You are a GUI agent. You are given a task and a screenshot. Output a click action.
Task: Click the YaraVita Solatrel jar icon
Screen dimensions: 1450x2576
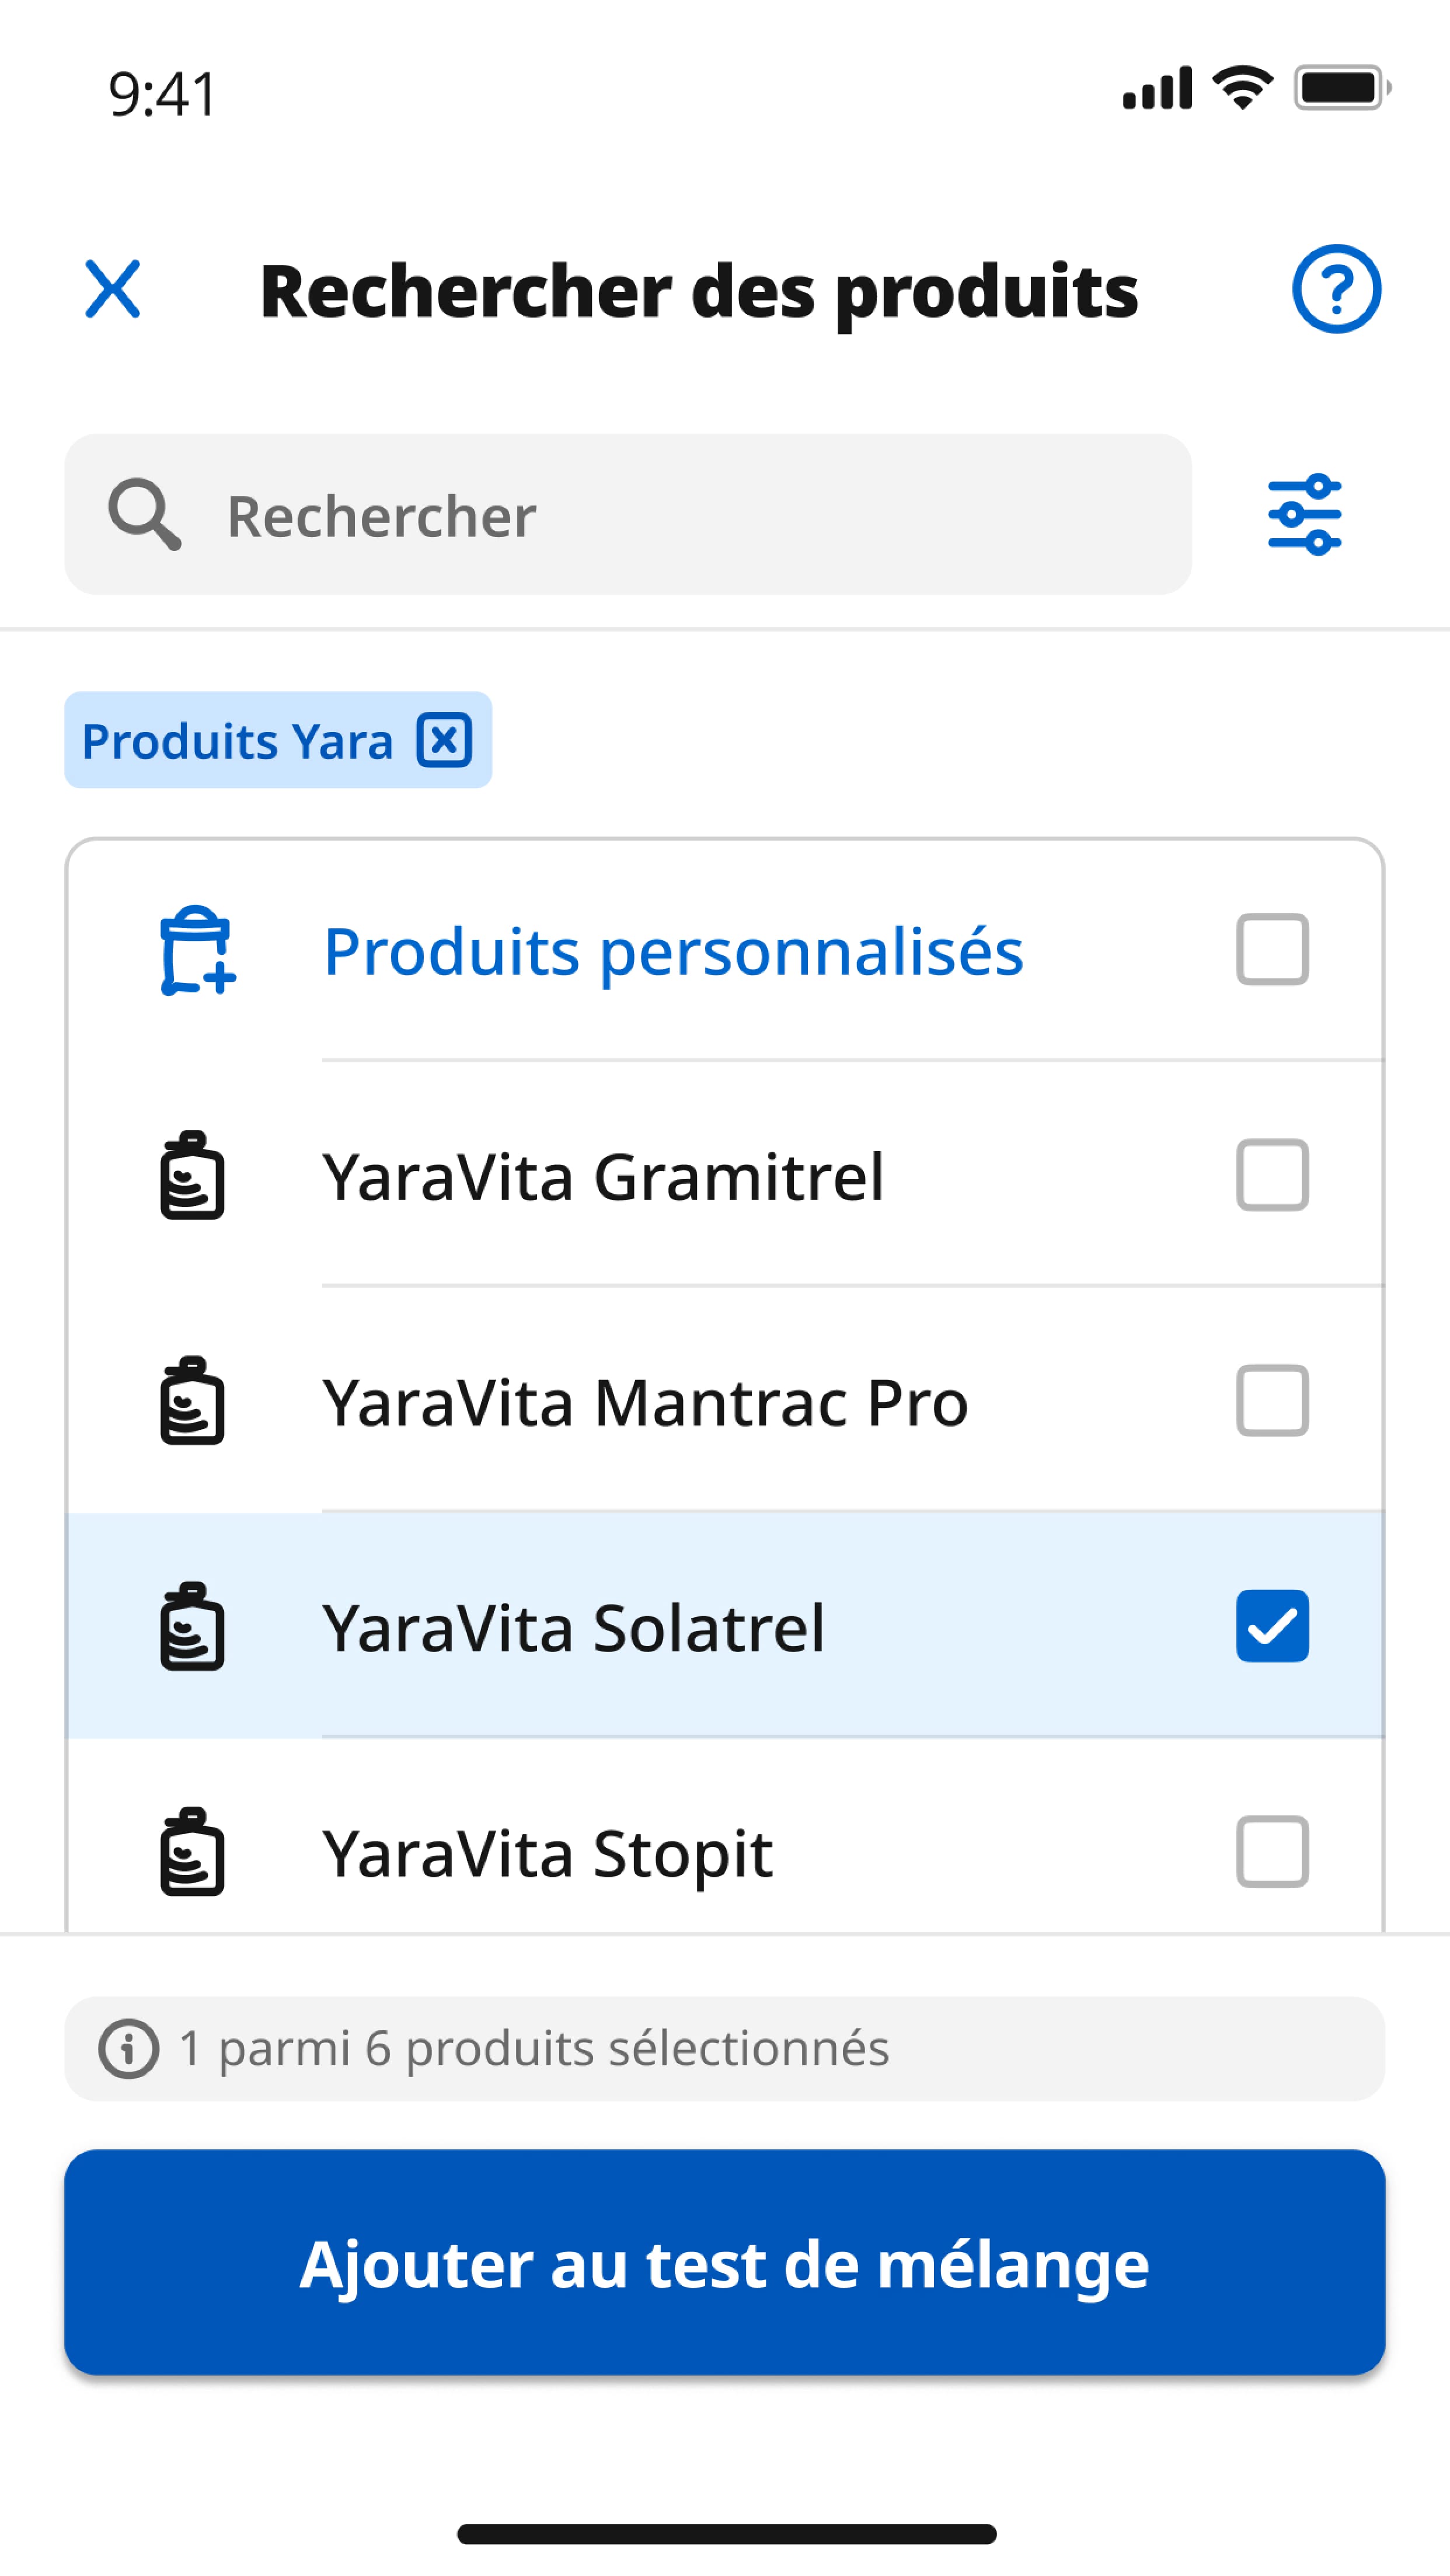coord(192,1626)
